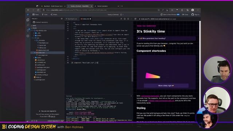Click the code editor vertical scrollbar
Viewport: 233px width, 131px height.
click(132, 70)
